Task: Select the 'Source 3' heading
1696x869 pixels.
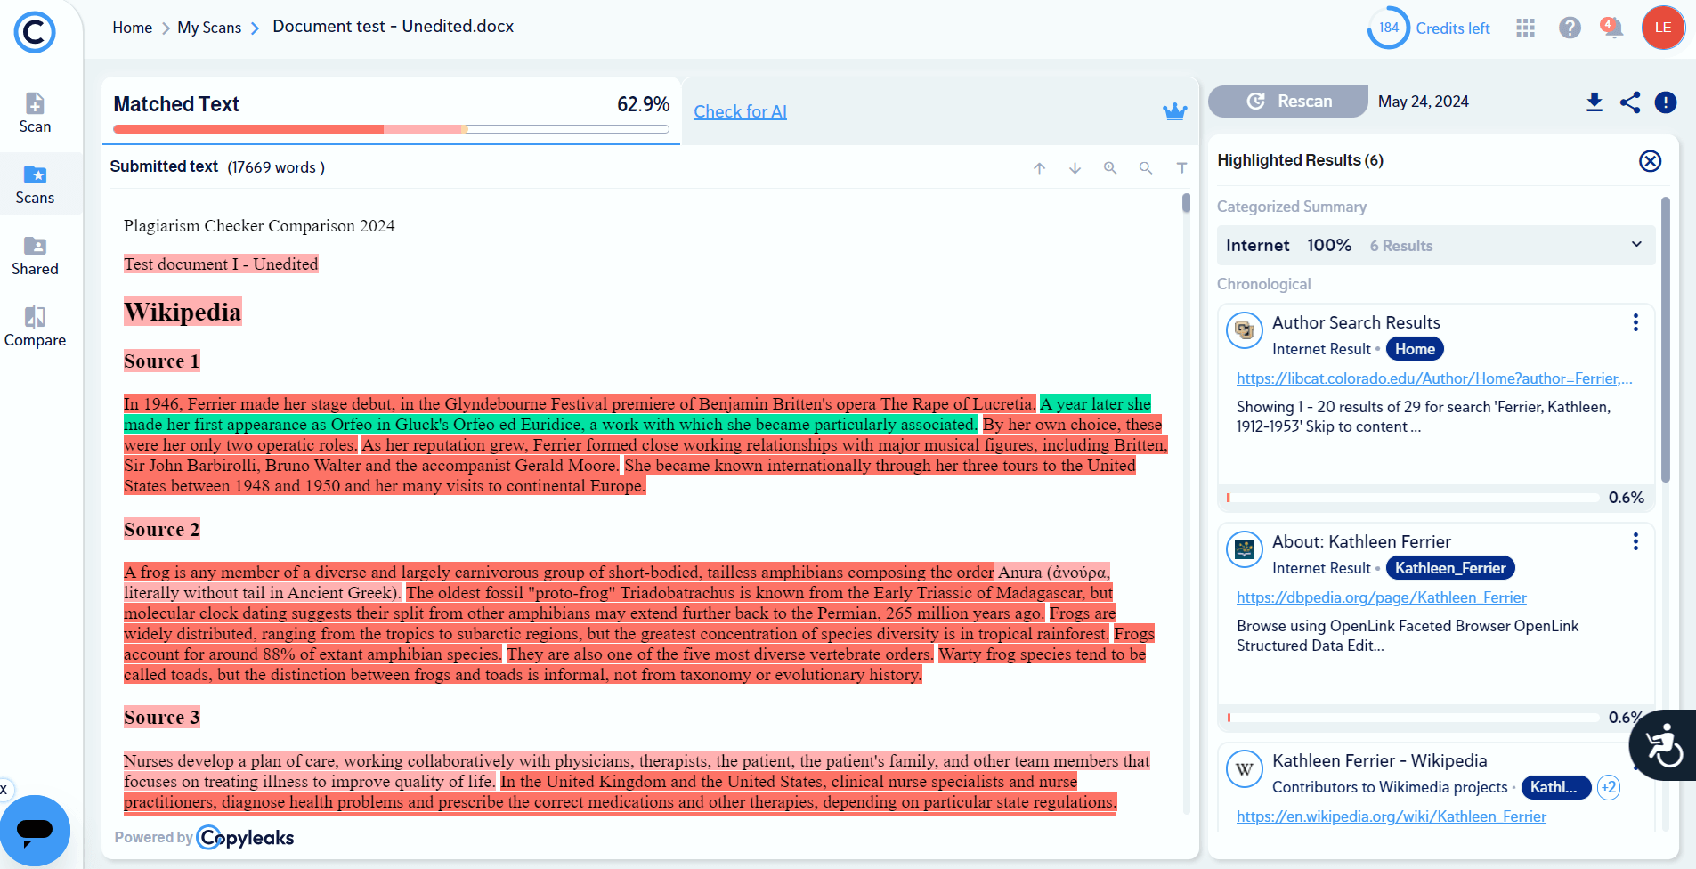Action: pyautogui.click(x=161, y=717)
